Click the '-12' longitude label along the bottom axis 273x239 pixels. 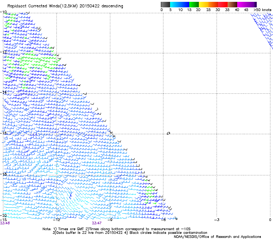[56, 220]
